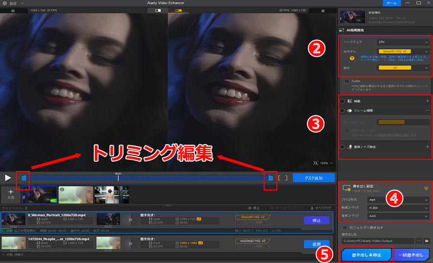The width and height of the screenshot is (433, 263).
Task: Toggle the フレーム補間 checkbox
Action: 343,111
